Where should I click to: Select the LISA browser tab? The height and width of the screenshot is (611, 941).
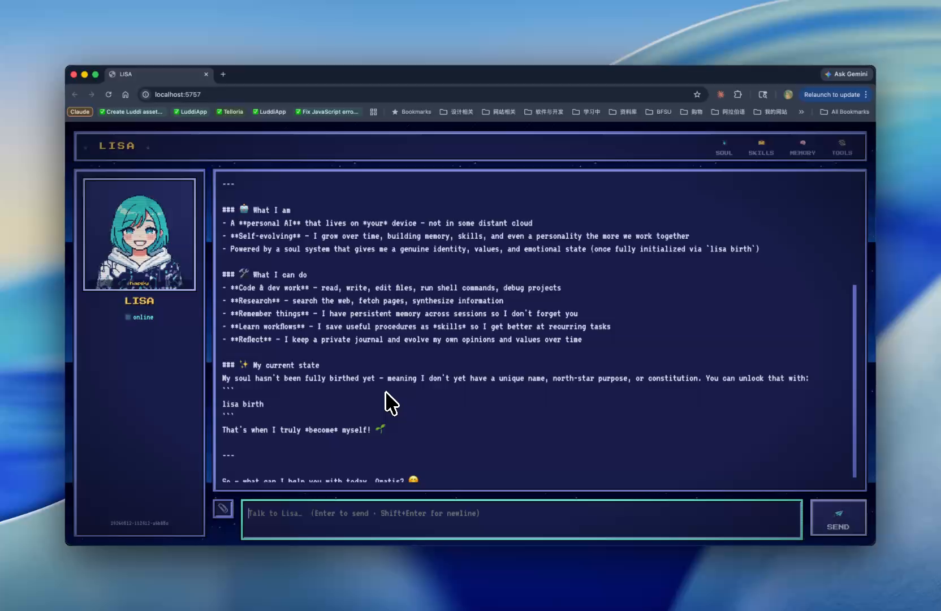pyautogui.click(x=158, y=74)
